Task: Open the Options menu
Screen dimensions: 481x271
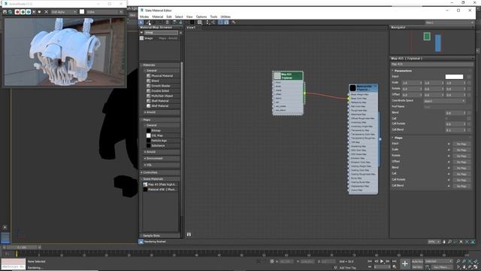Action: (x=201, y=17)
